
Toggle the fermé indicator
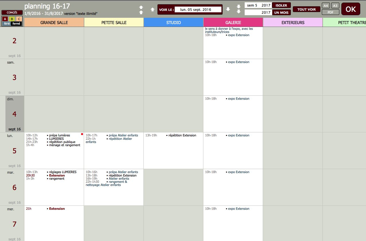[16, 23]
